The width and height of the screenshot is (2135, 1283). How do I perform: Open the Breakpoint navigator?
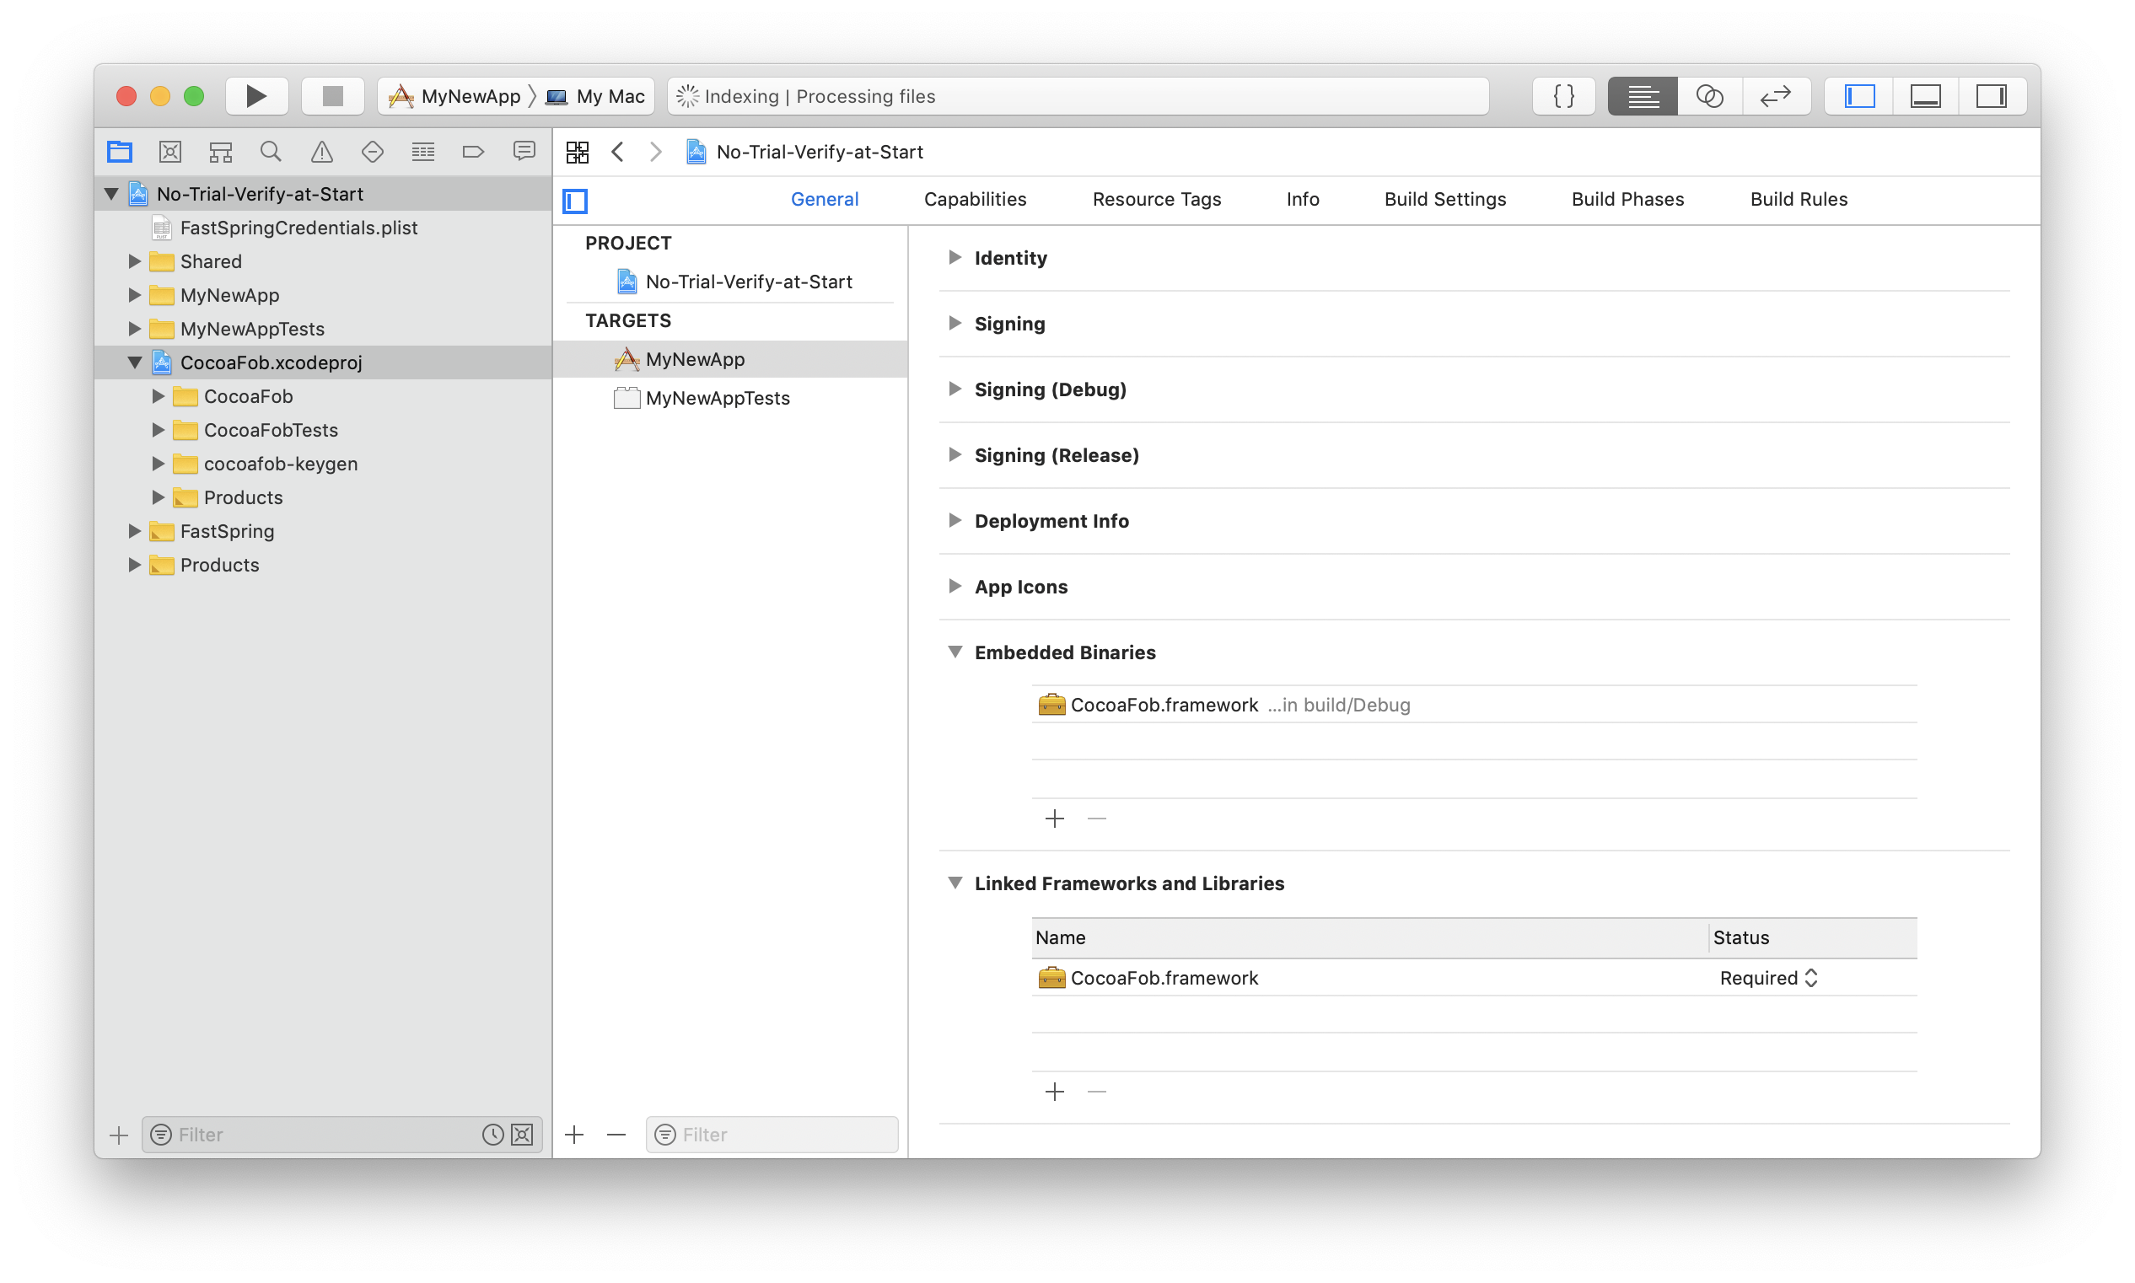(x=473, y=151)
